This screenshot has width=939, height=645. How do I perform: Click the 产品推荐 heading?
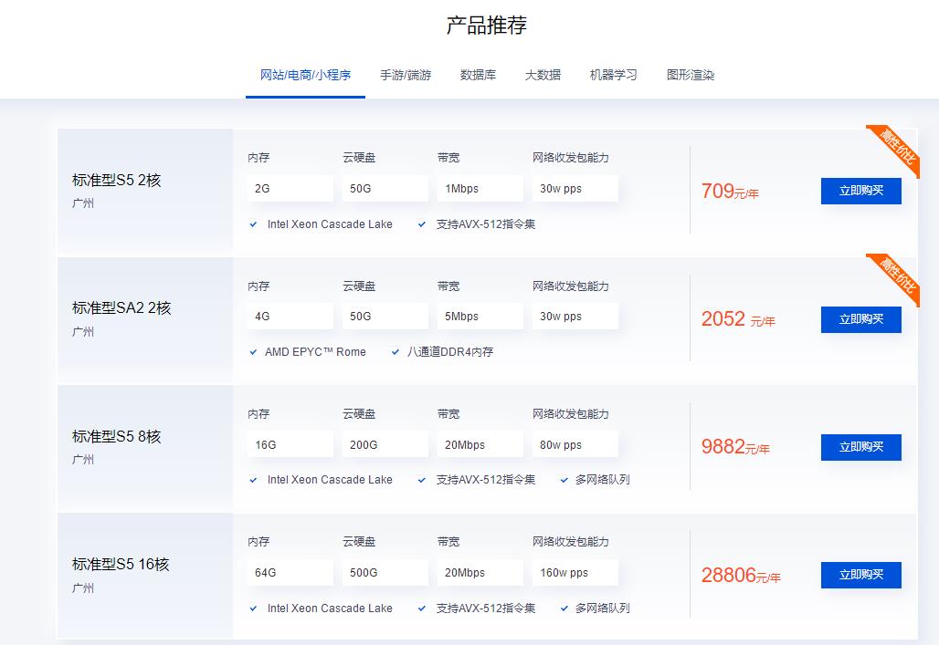click(x=486, y=26)
